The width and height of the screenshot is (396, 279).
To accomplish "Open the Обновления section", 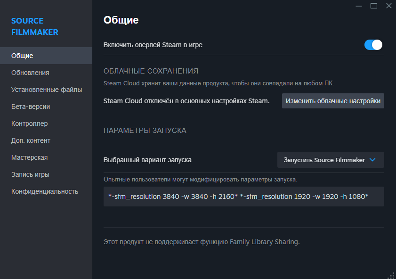I will coord(46,73).
